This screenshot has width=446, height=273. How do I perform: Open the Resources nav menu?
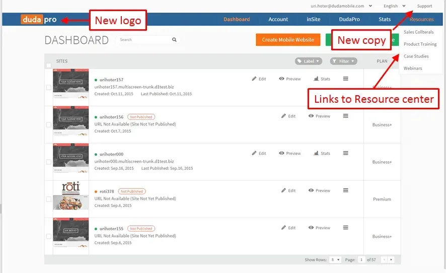click(421, 19)
